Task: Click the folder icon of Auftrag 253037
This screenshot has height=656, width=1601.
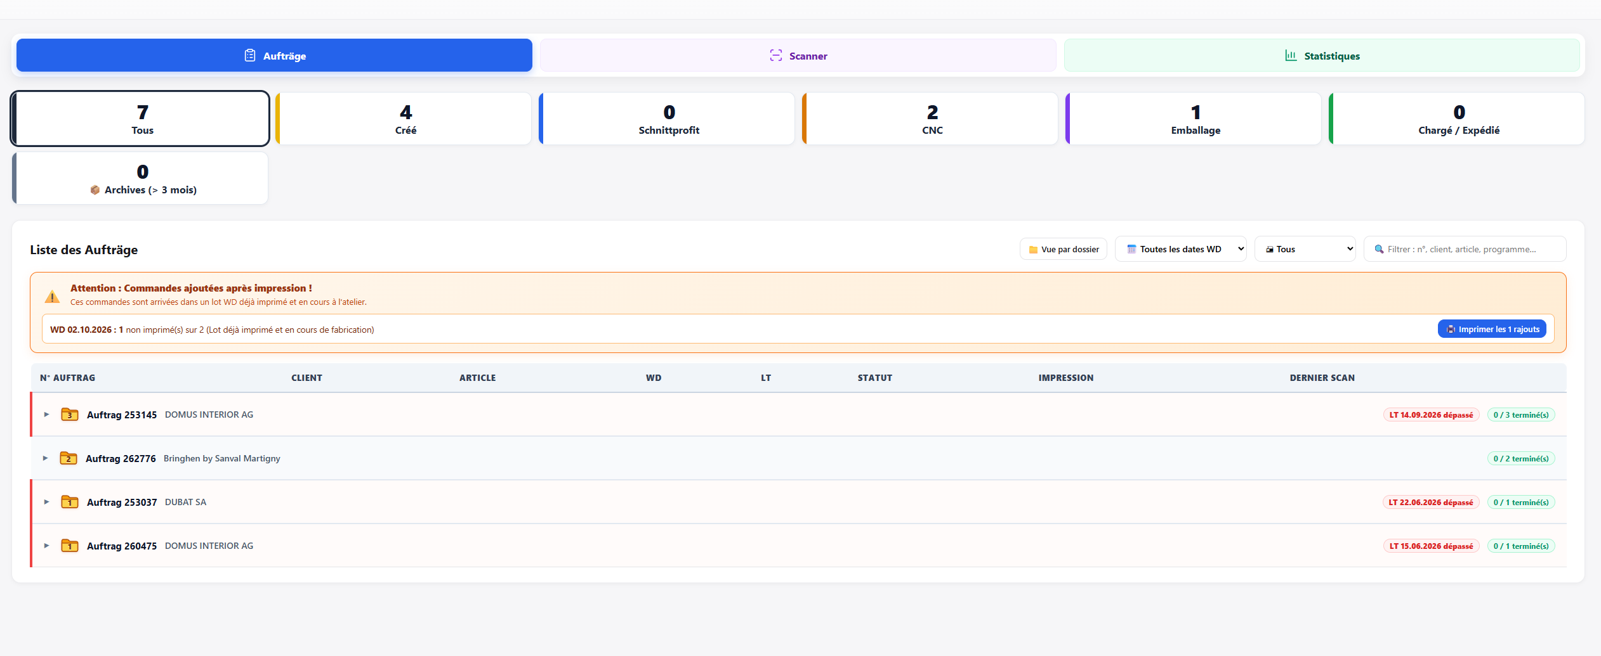Action: 69,502
